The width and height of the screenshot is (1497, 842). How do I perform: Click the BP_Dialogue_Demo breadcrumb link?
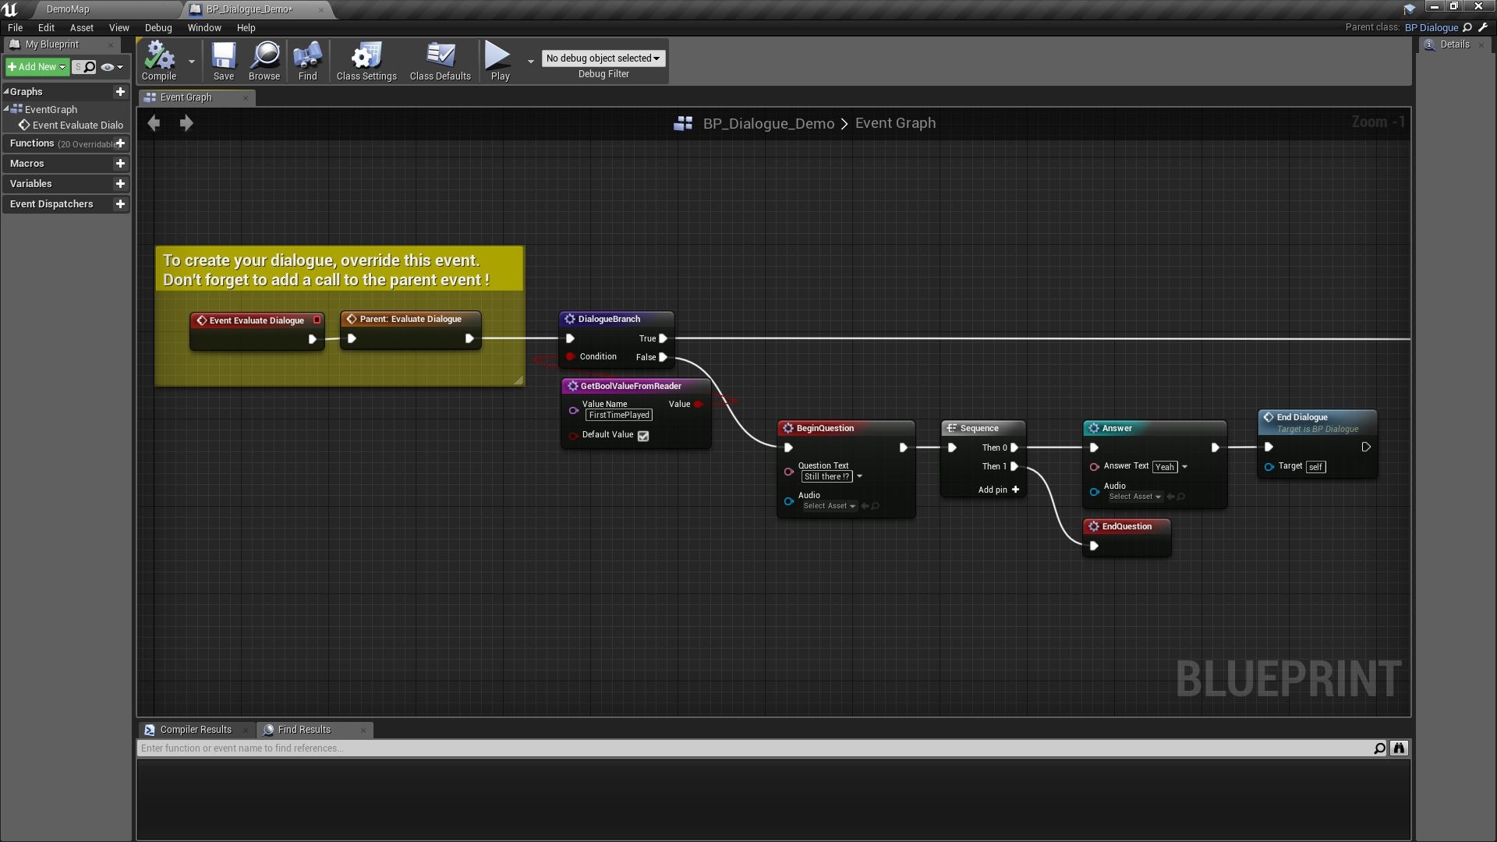[x=768, y=123]
